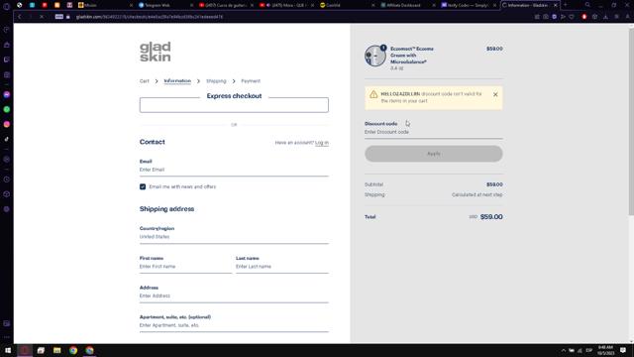Open the Extensions cube icon in sidebar

pos(7,194)
